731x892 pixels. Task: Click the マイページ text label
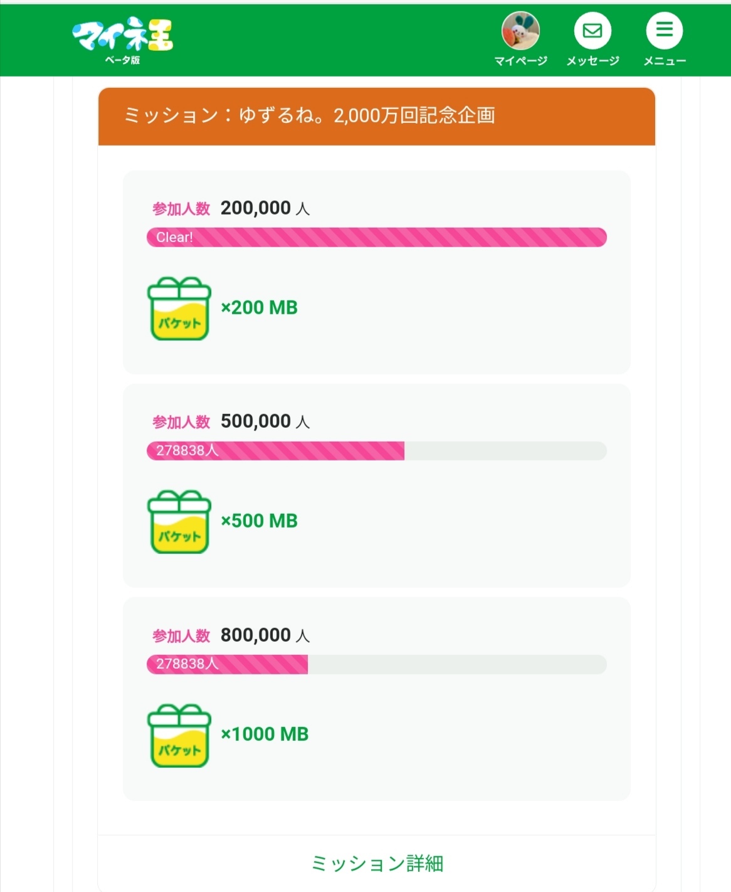point(520,61)
